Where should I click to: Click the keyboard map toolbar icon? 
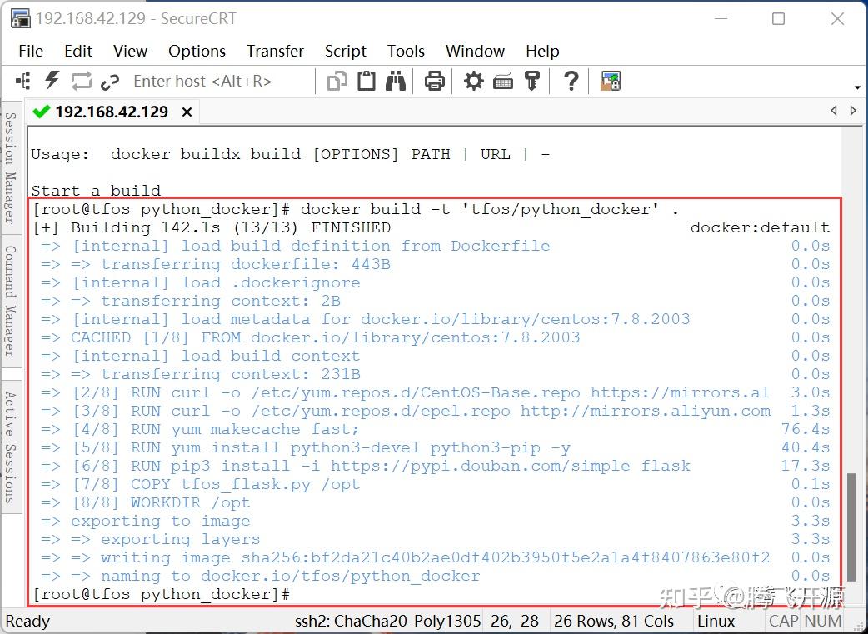point(504,80)
